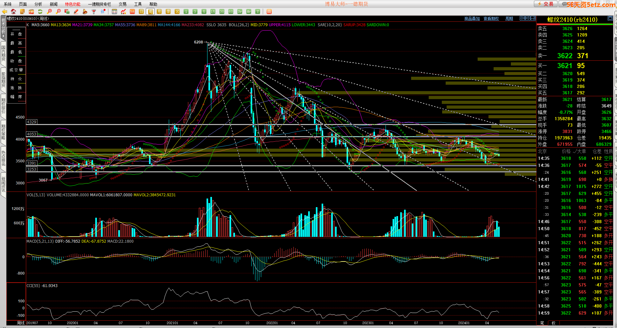Select the 2hr period
The image size is (617, 328).
pyautogui.click(x=240, y=12)
